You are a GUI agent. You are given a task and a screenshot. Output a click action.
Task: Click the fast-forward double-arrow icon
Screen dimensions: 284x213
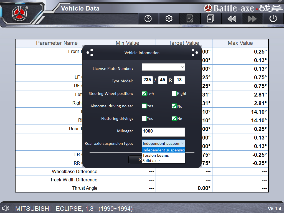click(x=252, y=19)
